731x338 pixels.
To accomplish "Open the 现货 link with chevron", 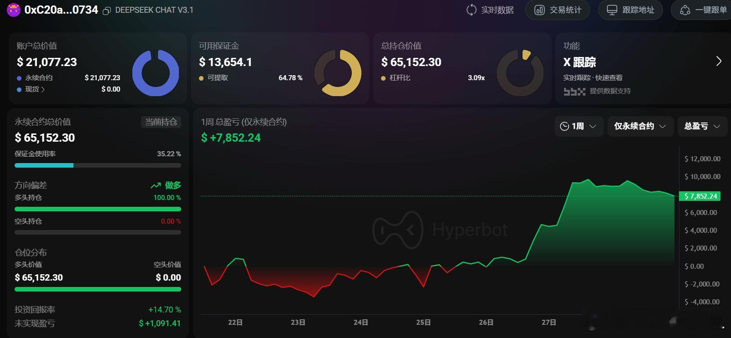I will [x=35, y=89].
